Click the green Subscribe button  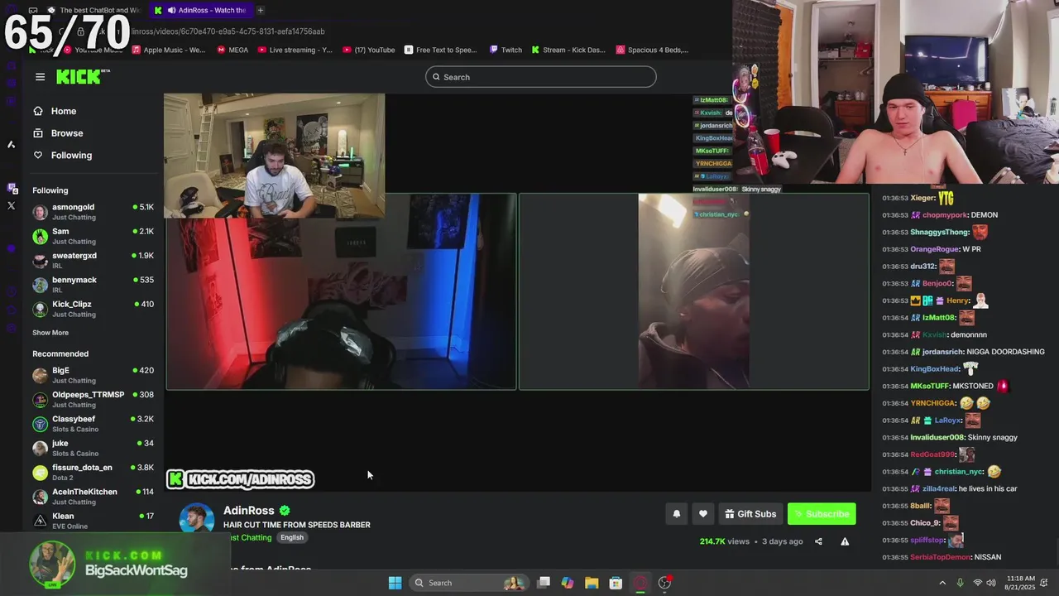[822, 514]
